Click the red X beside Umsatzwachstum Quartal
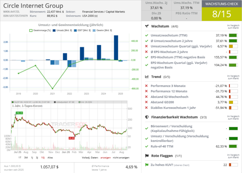The height and width of the screenshot is (173, 242). click(147, 46)
